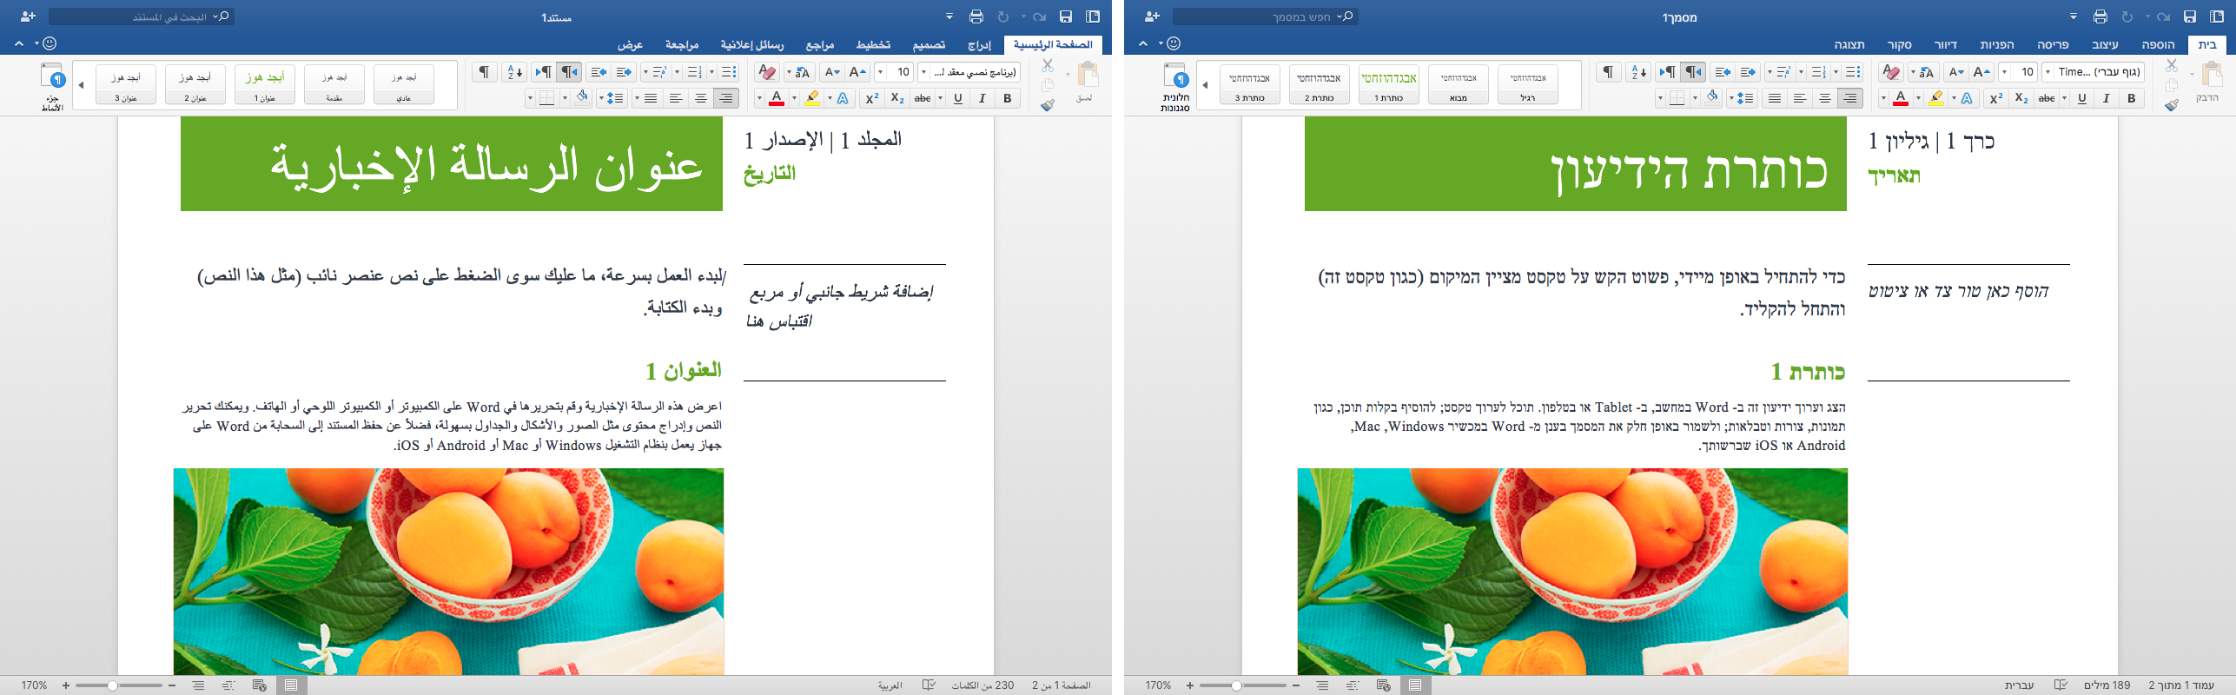
Task: Click the zoom slider in Arabic window
Action: pyautogui.click(x=118, y=685)
